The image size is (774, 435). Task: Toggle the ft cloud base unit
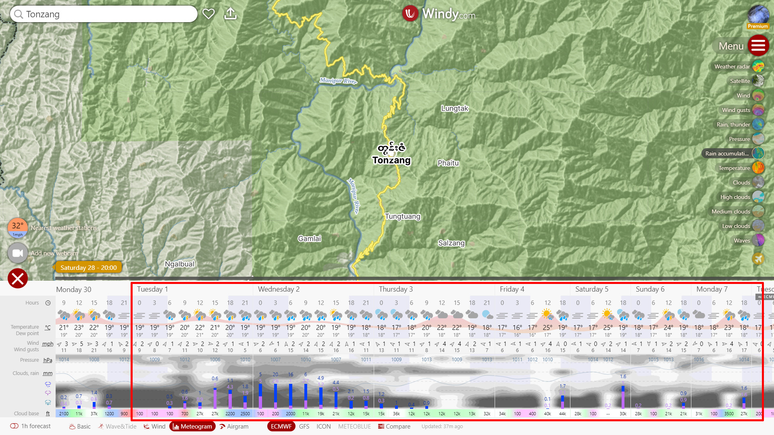point(48,413)
